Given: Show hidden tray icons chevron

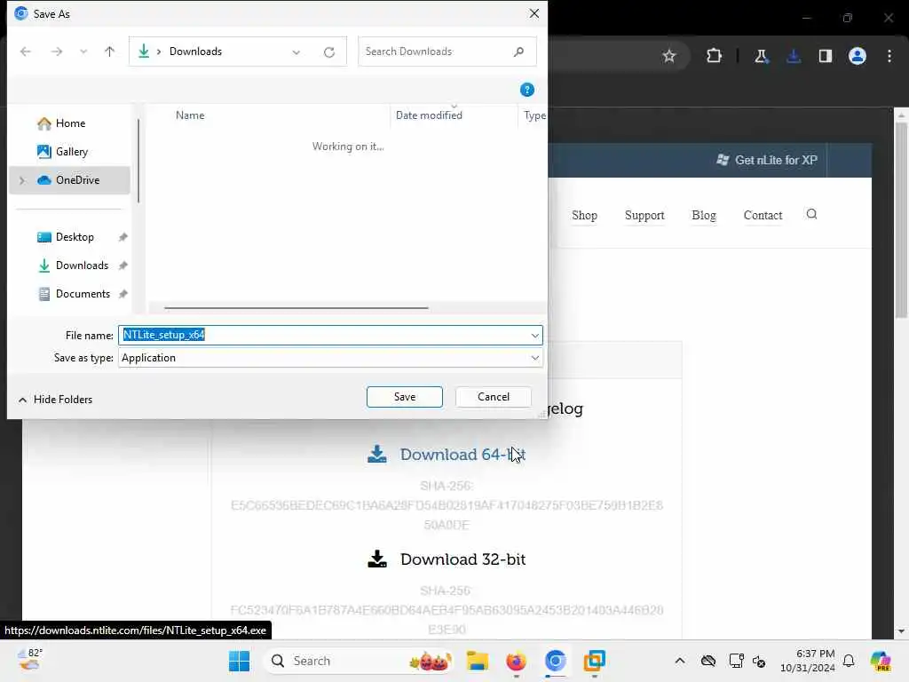Looking at the screenshot, I should 680,661.
